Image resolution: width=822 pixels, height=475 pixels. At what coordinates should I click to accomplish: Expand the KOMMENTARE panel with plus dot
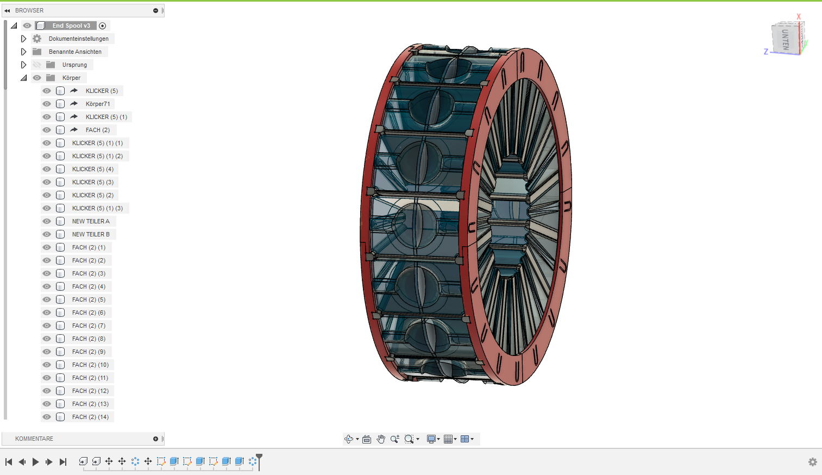coord(155,439)
